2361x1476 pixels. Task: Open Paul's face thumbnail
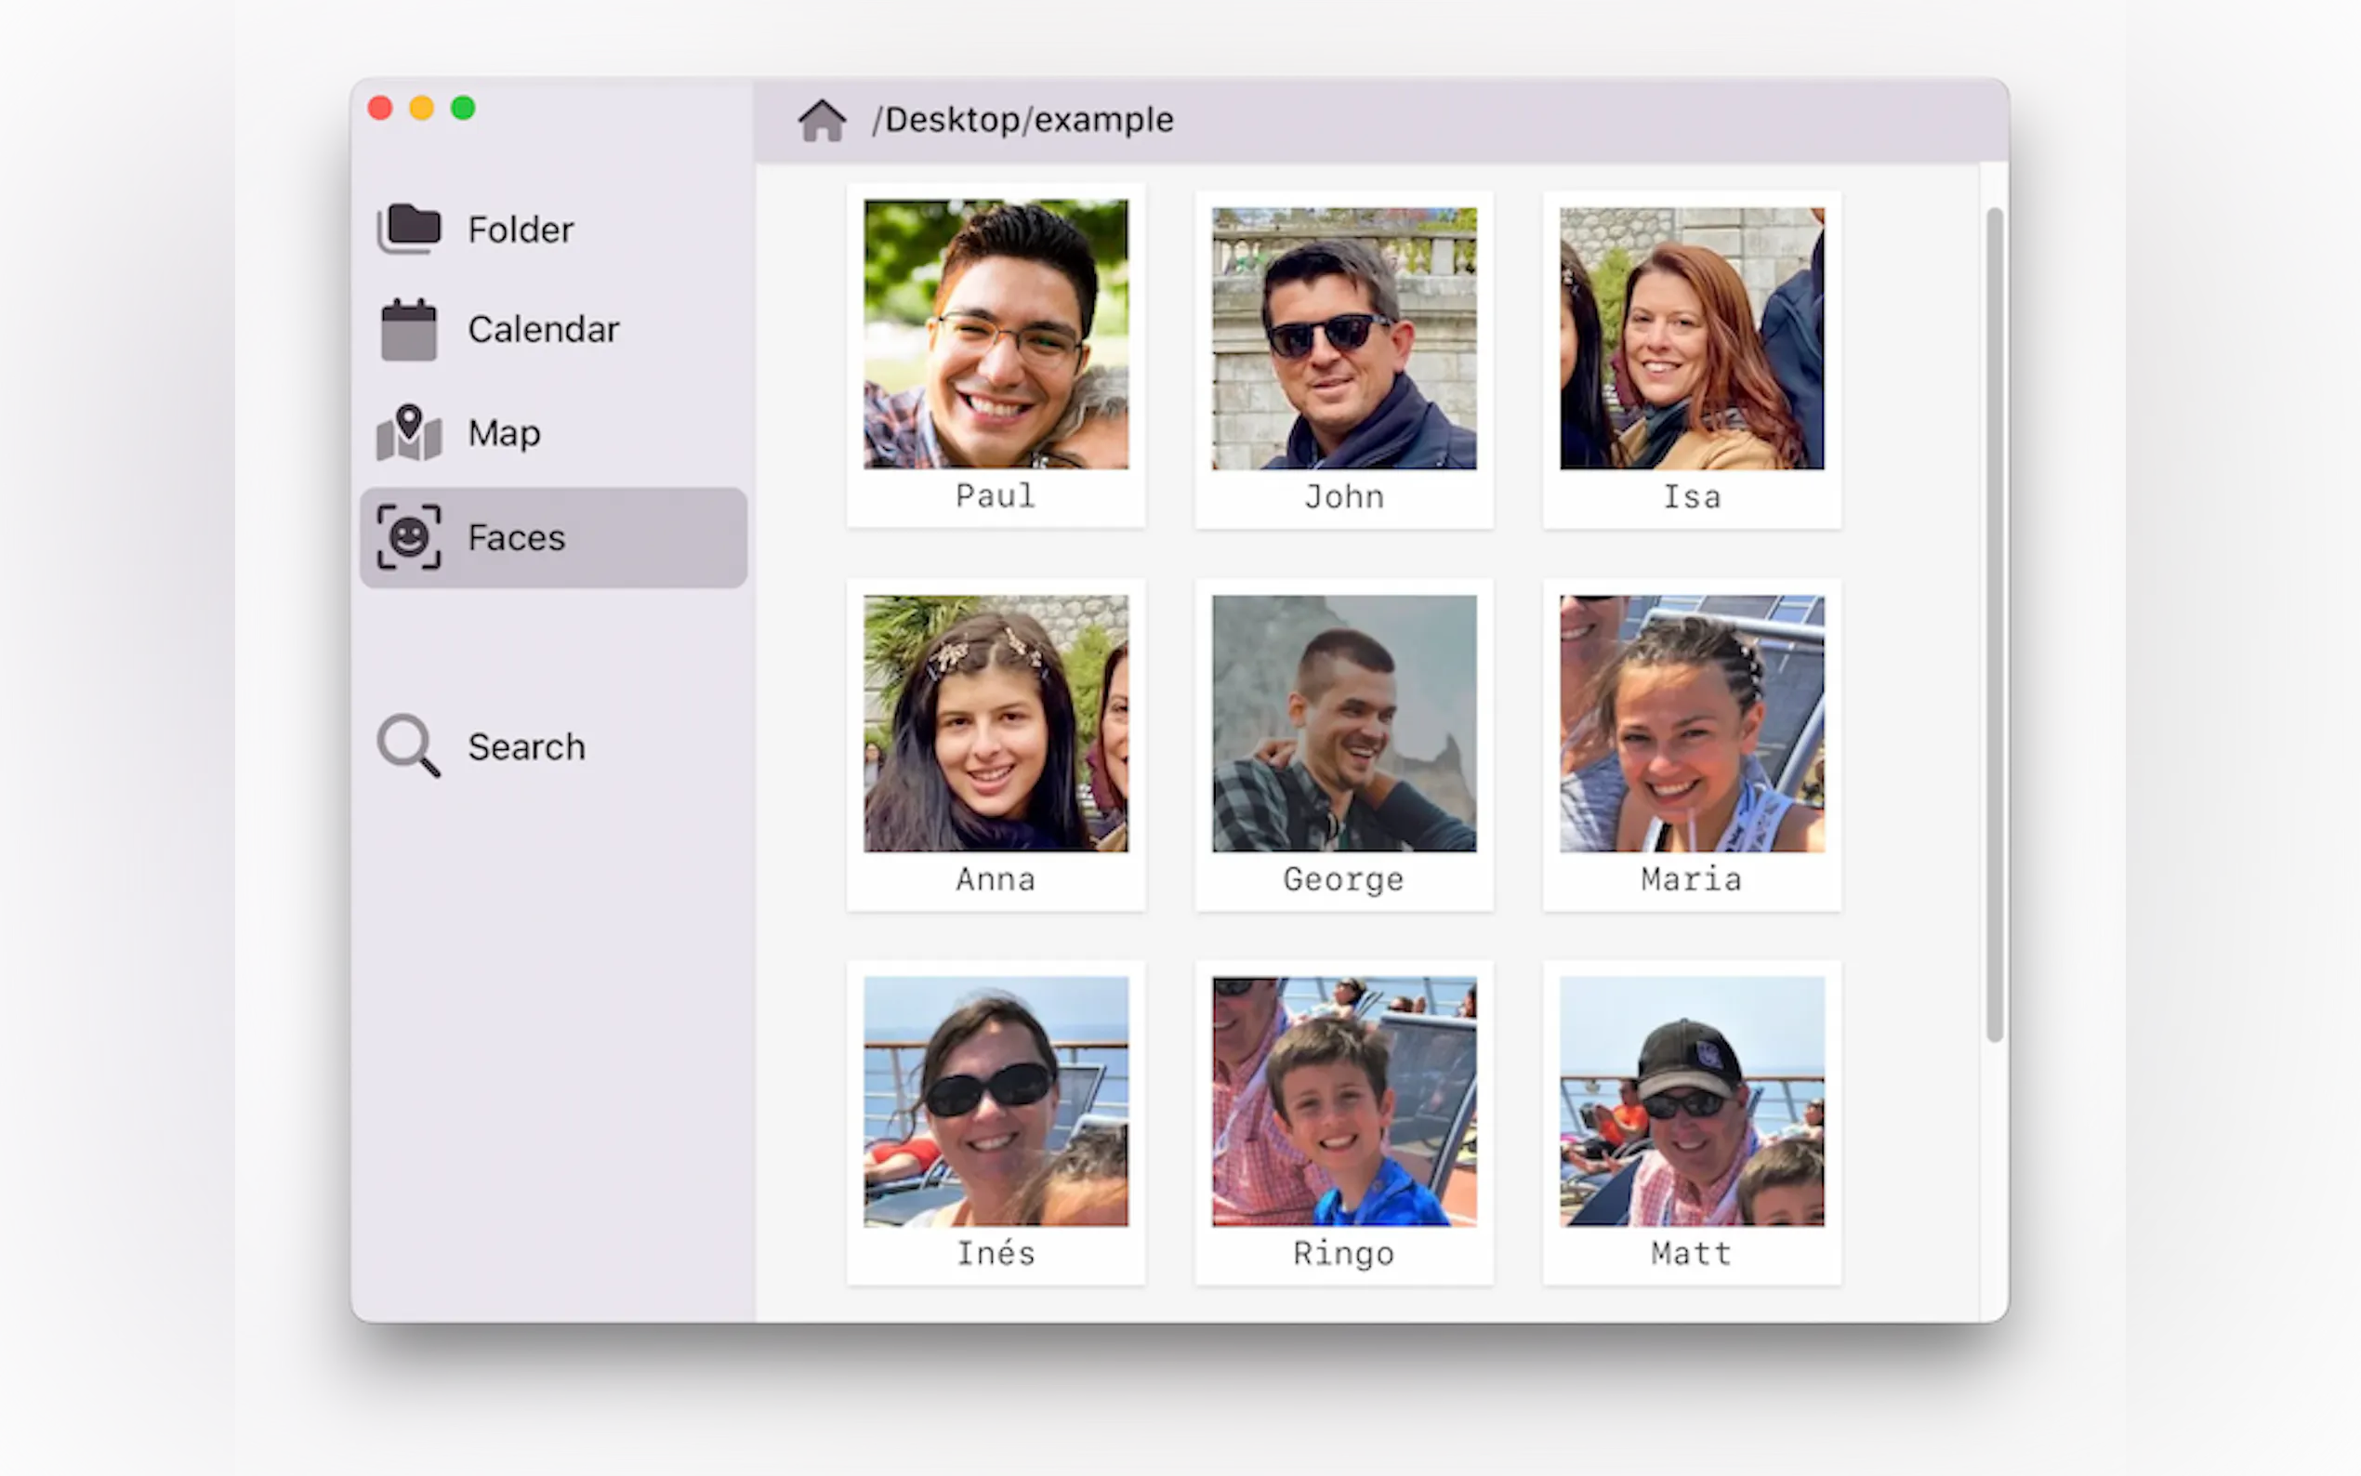996,334
